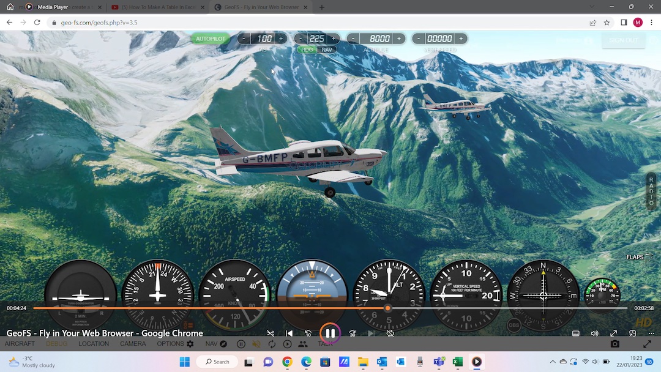Image resolution: width=661 pixels, height=372 pixels.
Task: Select HDG autopilot mode
Action: pos(307,50)
